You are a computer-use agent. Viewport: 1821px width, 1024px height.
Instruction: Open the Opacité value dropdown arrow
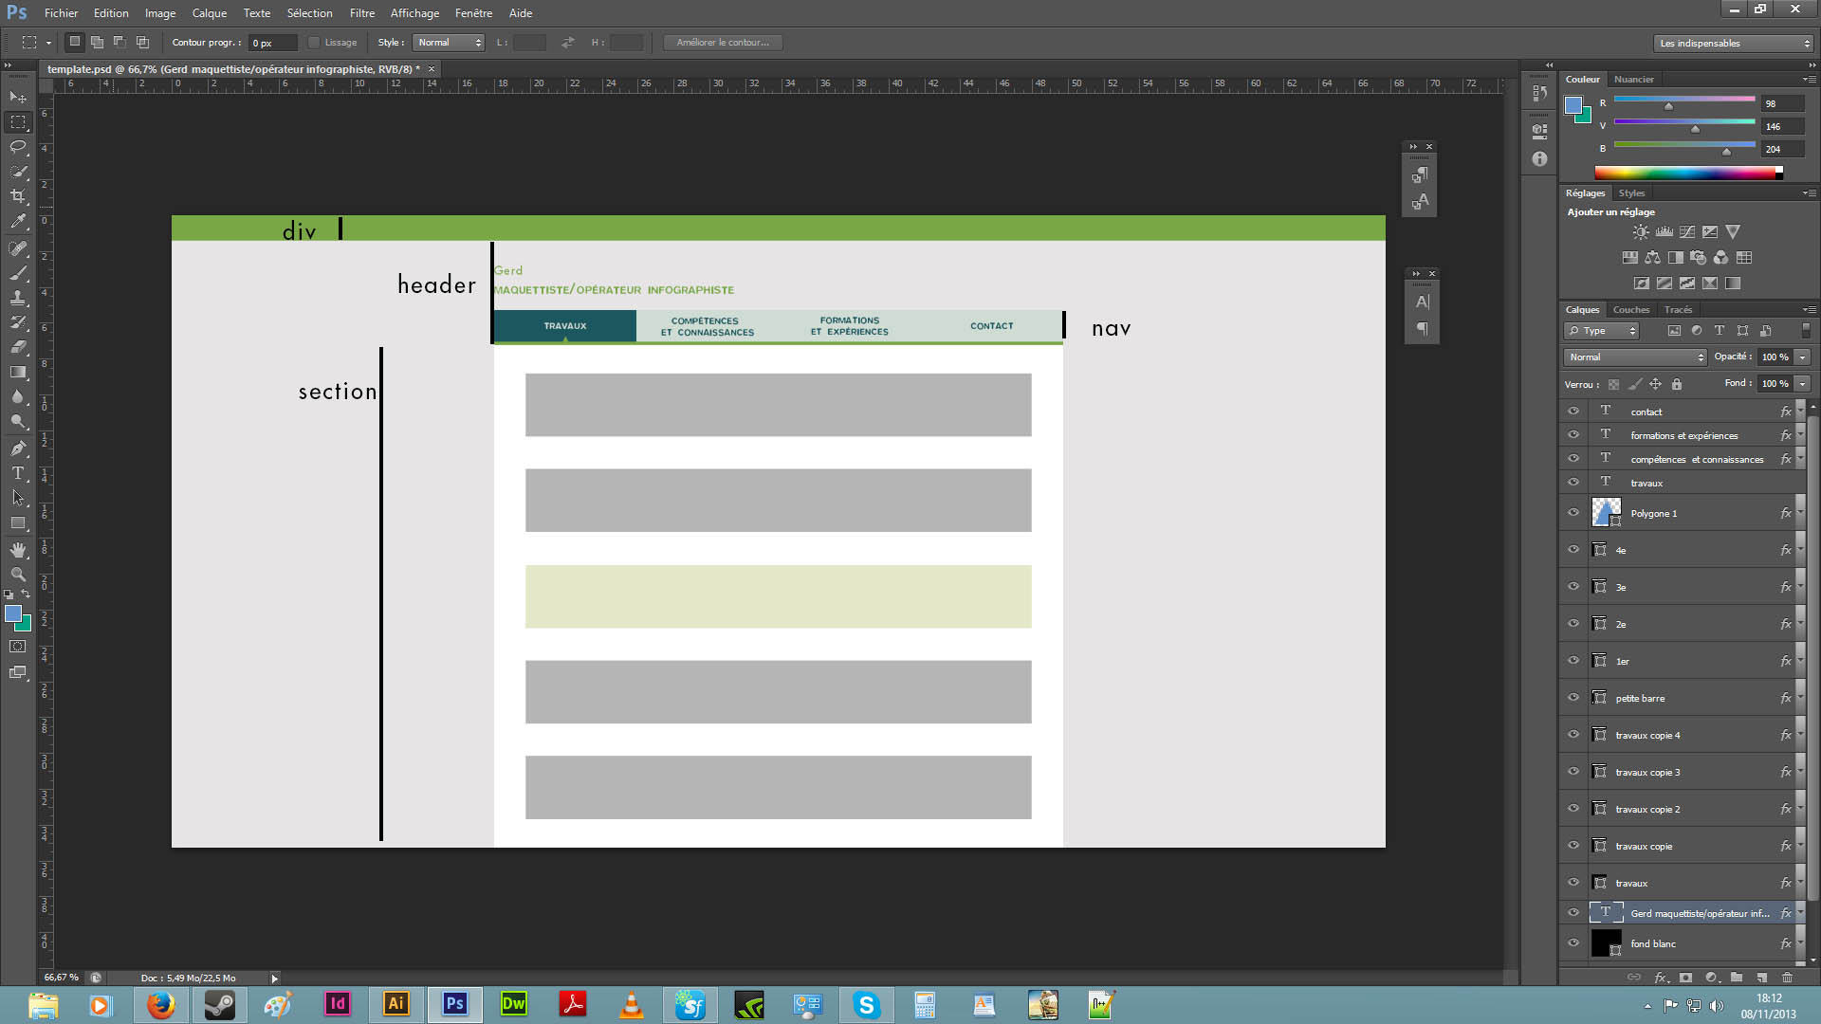pos(1802,357)
